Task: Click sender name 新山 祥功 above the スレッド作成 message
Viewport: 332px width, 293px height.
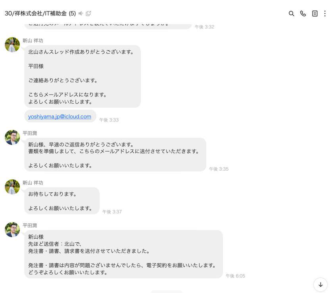Action: (x=33, y=40)
